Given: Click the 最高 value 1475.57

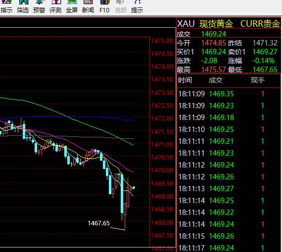Looking at the screenshot, I should click(x=213, y=69).
